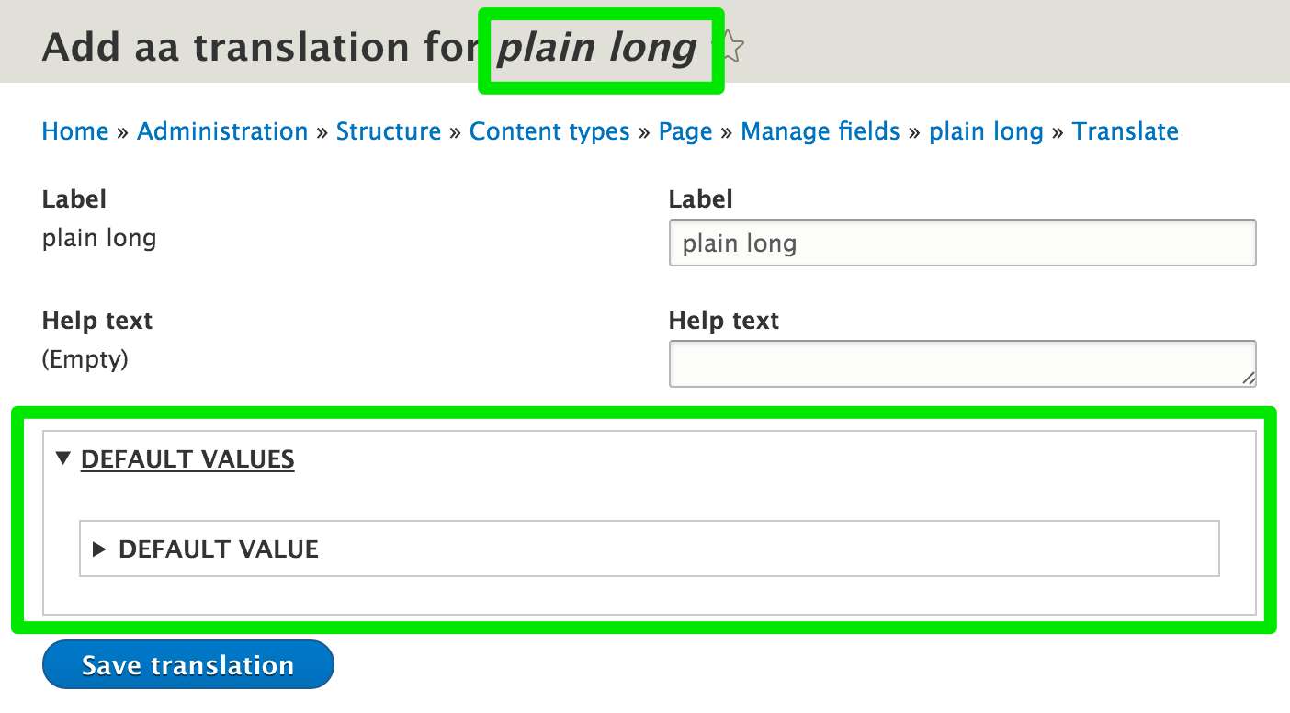Image resolution: width=1290 pixels, height=713 pixels.
Task: Click the DEFAULT VALUE disclosure arrow
Action: (x=99, y=549)
